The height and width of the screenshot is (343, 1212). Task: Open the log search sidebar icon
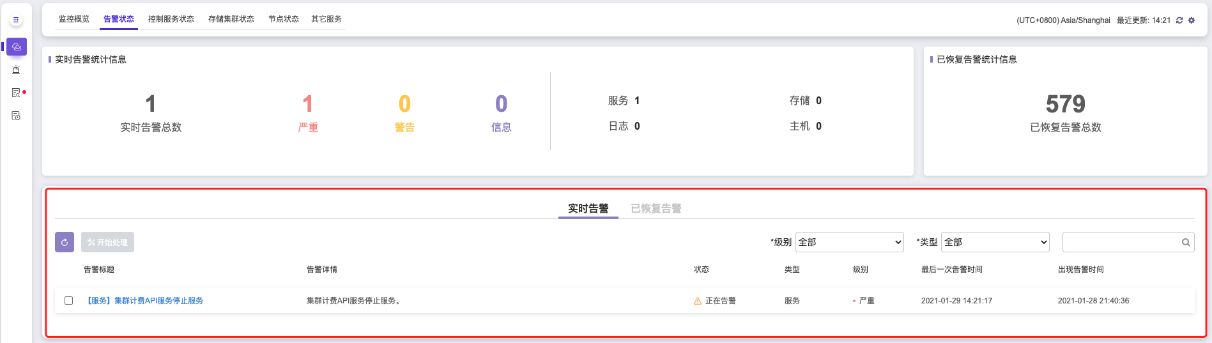click(16, 93)
